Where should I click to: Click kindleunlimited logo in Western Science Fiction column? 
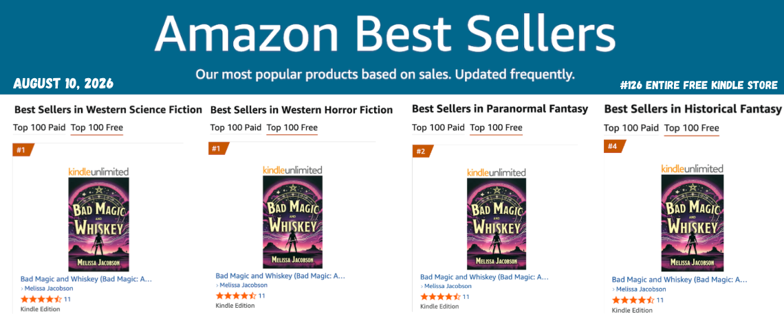coord(98,171)
